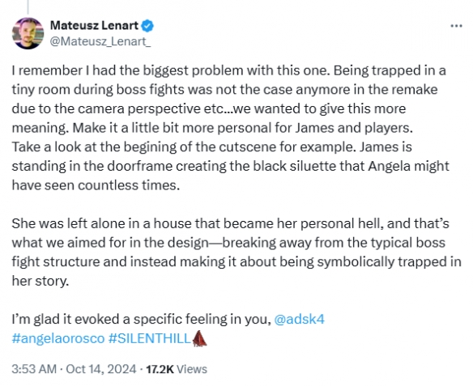Open the @adsk4 mention link
The width and height of the screenshot is (473, 386).
click(299, 319)
